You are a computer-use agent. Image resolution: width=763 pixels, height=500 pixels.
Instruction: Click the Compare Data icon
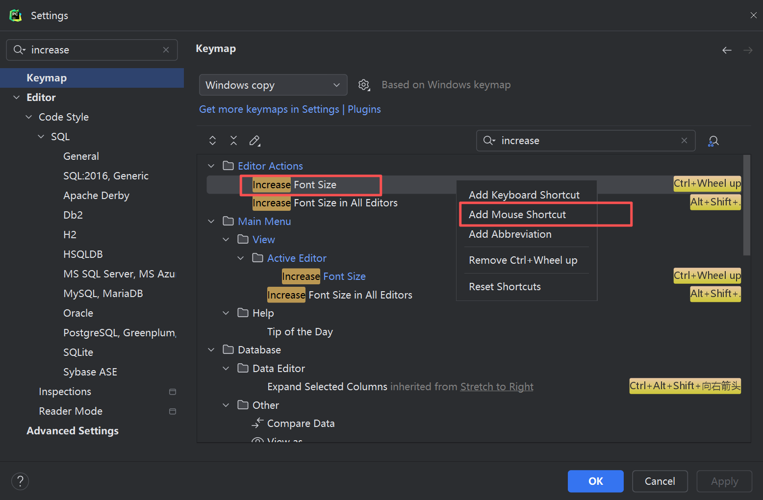(257, 423)
